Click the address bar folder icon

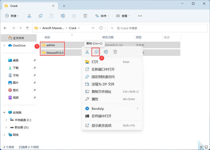pos(36,28)
